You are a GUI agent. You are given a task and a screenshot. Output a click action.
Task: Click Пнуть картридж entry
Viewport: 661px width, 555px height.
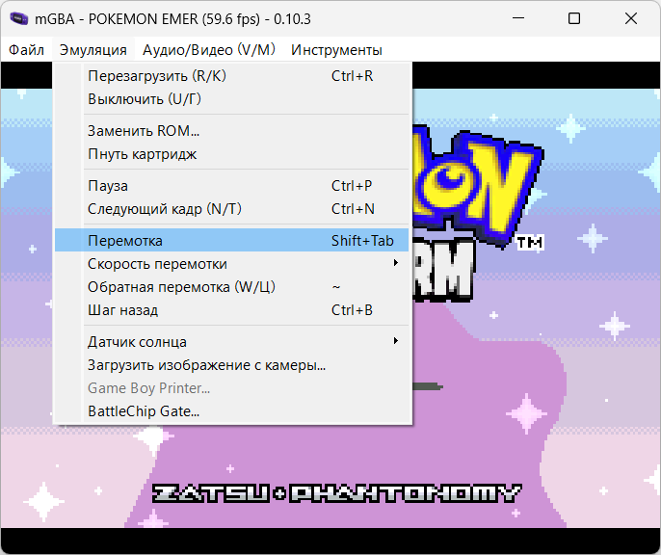[231, 154]
